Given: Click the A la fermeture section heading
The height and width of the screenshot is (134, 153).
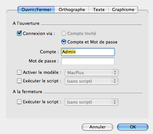Looking at the screenshot, I should coord(27,92).
